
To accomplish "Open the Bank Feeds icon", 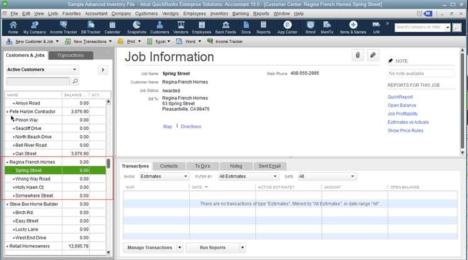I will coord(226,27).
